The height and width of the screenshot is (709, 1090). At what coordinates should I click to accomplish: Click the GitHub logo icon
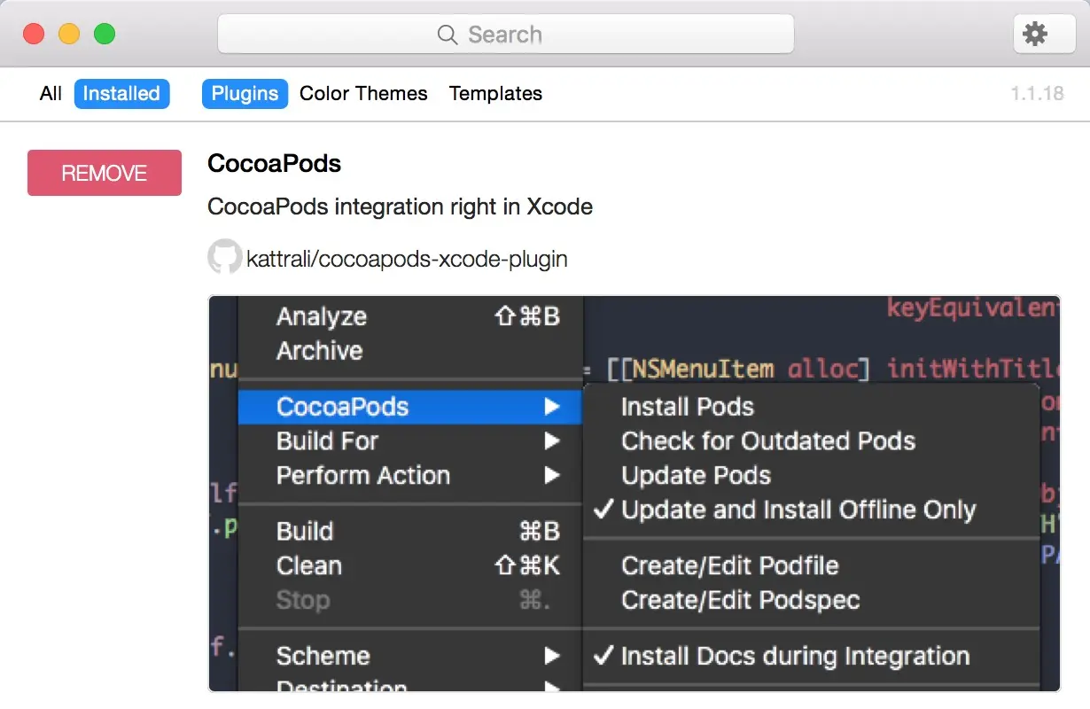(x=224, y=257)
